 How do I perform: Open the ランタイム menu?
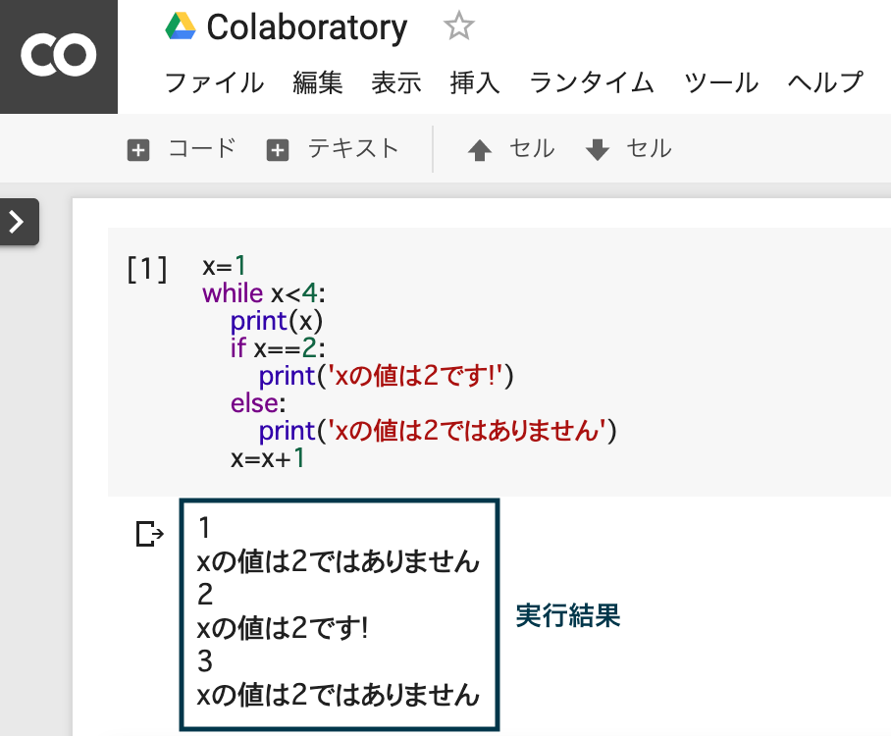pyautogui.click(x=592, y=82)
